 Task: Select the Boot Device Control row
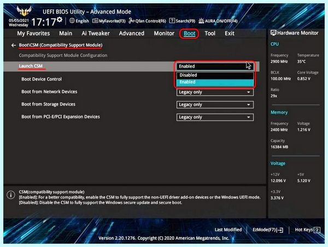42,79
